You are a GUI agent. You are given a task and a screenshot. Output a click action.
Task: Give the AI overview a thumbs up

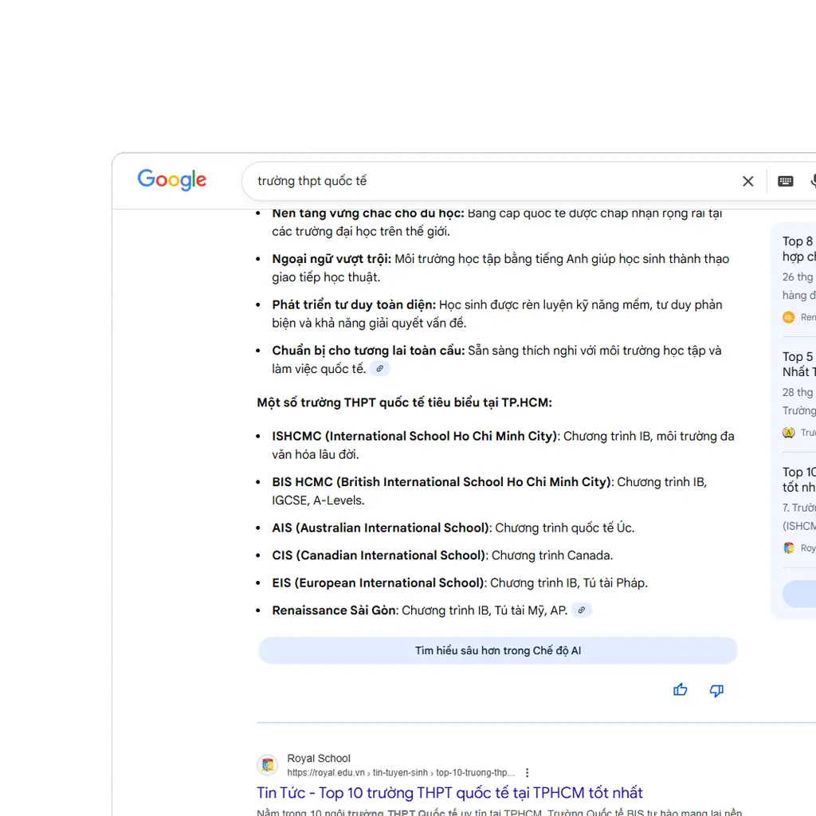(x=680, y=690)
